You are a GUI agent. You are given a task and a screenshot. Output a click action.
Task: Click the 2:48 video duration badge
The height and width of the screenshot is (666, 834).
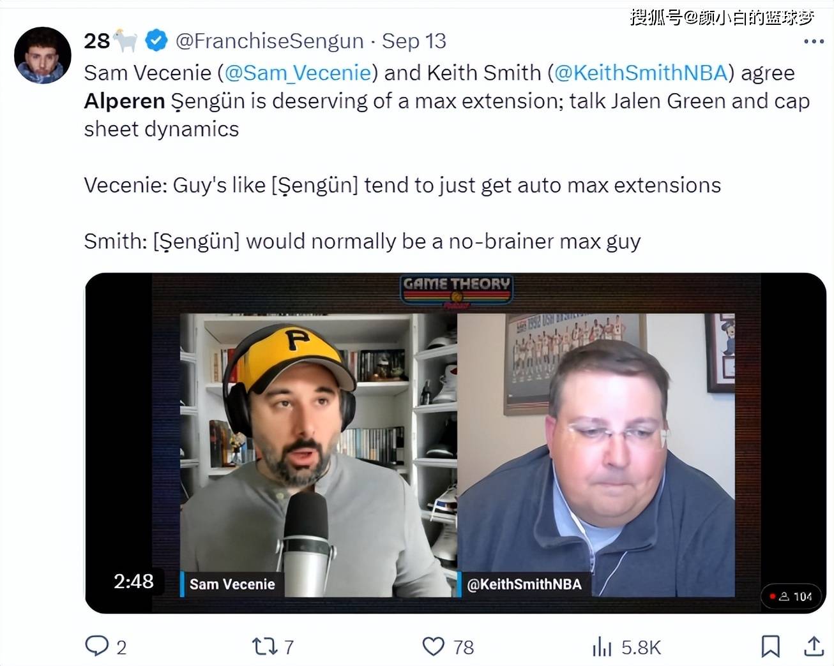tap(133, 581)
